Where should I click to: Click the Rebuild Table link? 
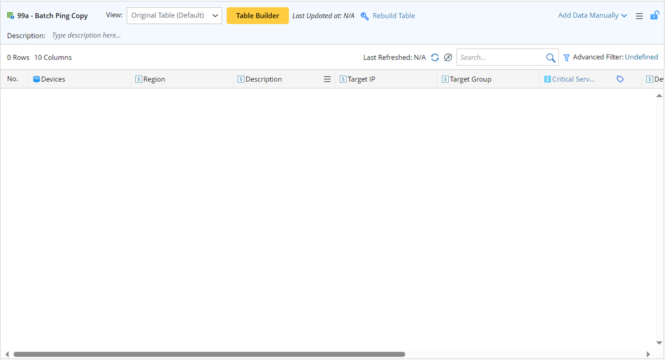(x=394, y=16)
